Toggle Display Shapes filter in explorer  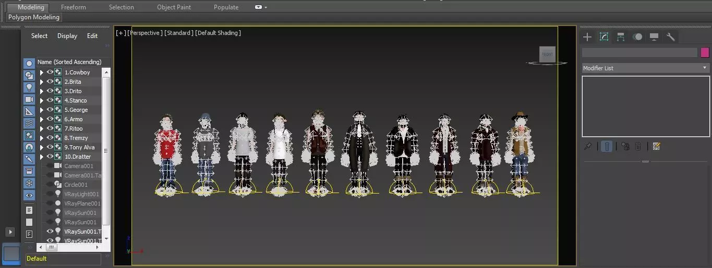(x=29, y=75)
